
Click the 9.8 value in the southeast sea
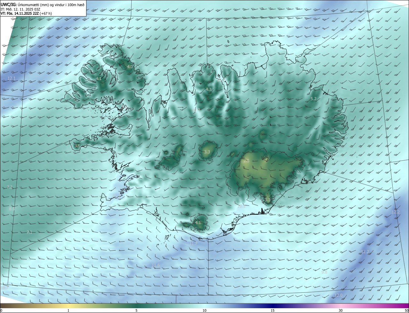[324, 272]
